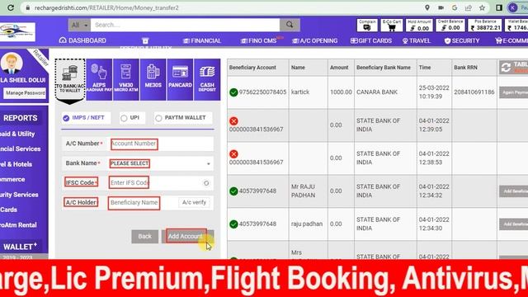
Task: Click the browser address bar URL
Action: (x=106, y=7)
